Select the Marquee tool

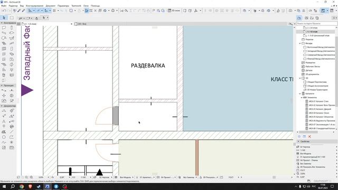pyautogui.click(x=12, y=17)
